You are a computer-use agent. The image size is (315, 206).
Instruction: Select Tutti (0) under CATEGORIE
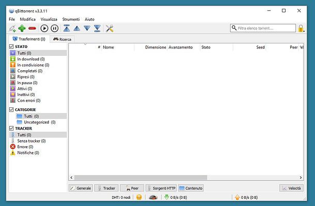41,116
